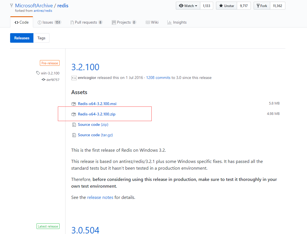This screenshot has height=234, width=307.
Task: Click the package icon beside Redis-x64-3.2.100.zip
Action: pos(74,114)
